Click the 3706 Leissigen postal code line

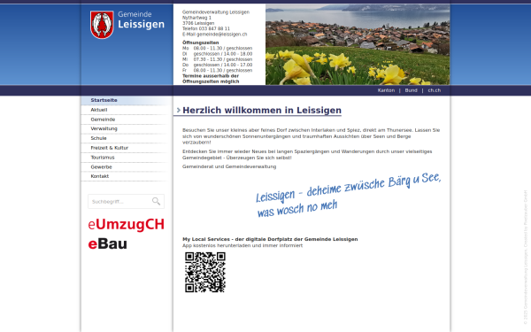(198, 23)
